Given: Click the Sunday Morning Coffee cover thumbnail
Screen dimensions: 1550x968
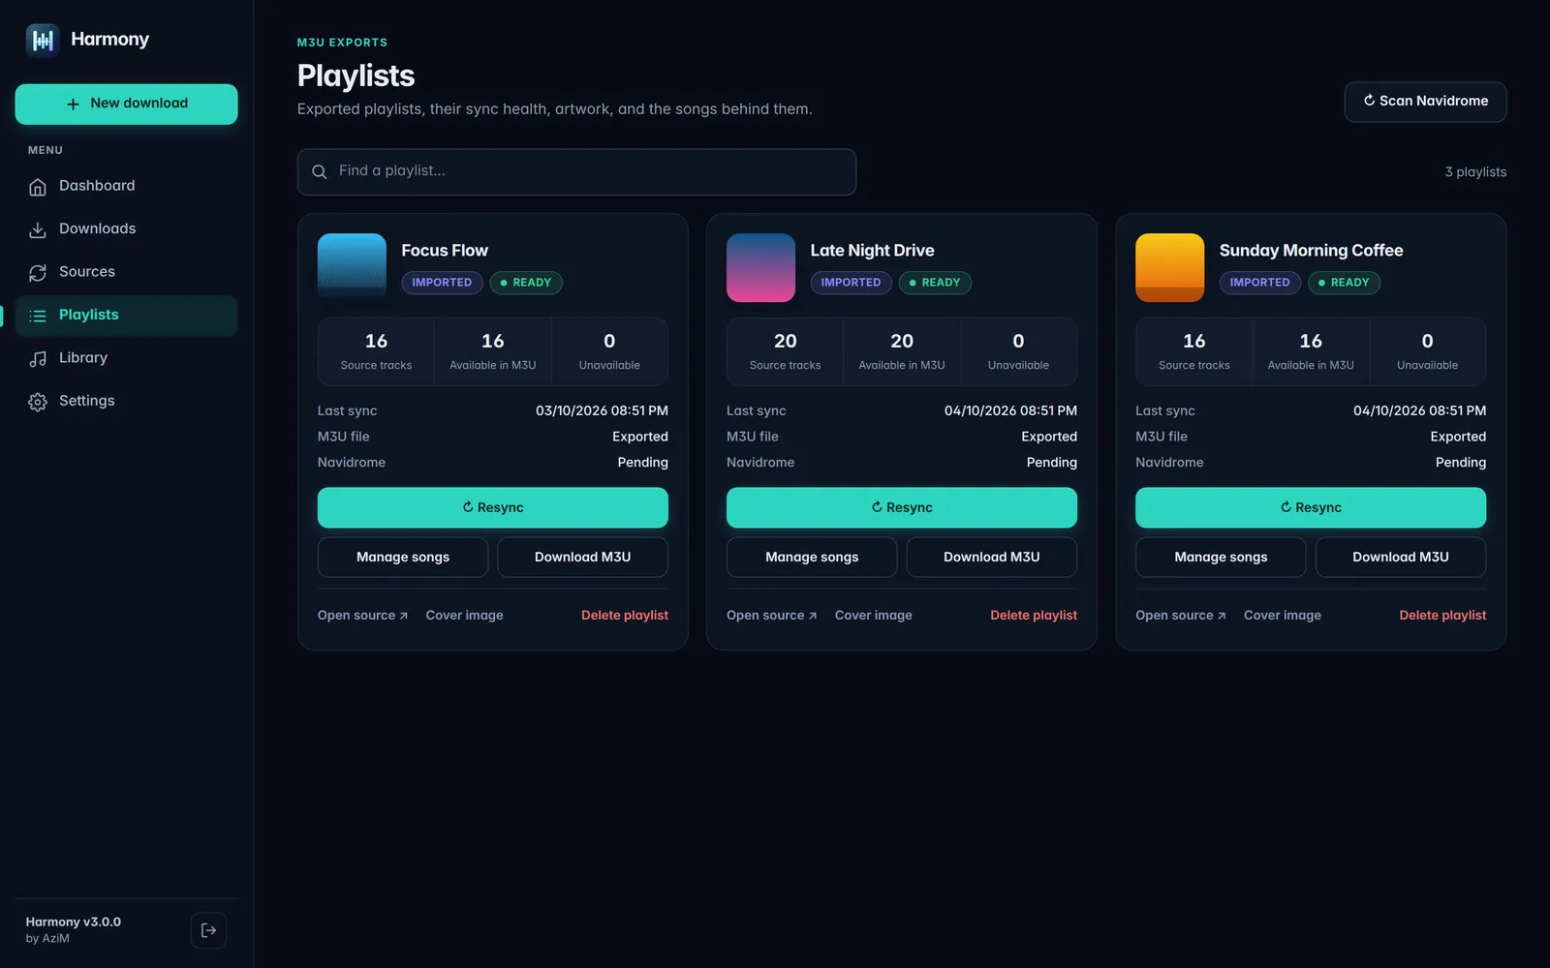Looking at the screenshot, I should [x=1169, y=267].
